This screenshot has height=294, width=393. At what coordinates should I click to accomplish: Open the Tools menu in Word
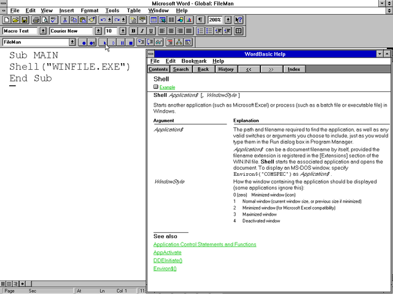coord(112,10)
